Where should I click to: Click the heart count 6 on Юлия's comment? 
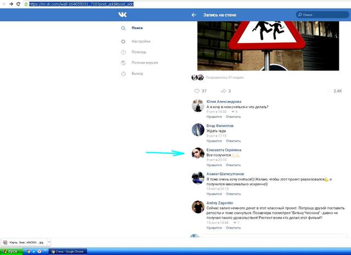tap(234, 112)
